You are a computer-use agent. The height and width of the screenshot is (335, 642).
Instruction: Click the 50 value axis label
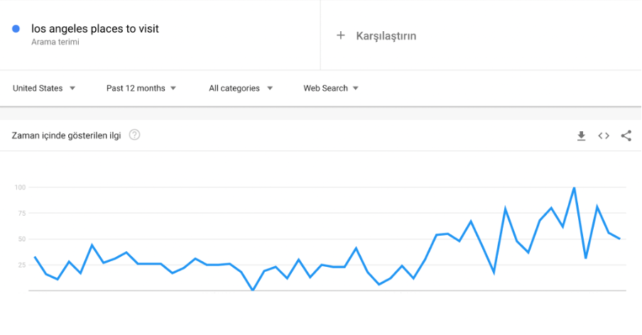(x=22, y=239)
